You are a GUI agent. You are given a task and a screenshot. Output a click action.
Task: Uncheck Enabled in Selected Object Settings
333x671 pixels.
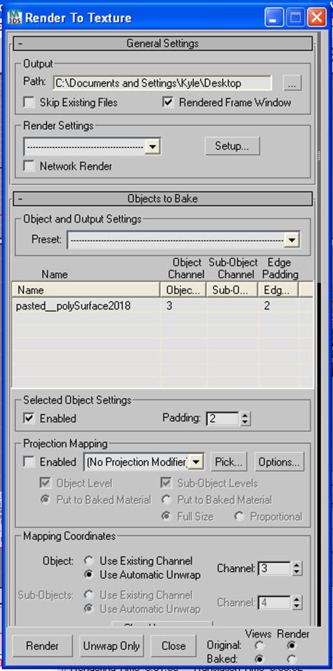tap(29, 419)
